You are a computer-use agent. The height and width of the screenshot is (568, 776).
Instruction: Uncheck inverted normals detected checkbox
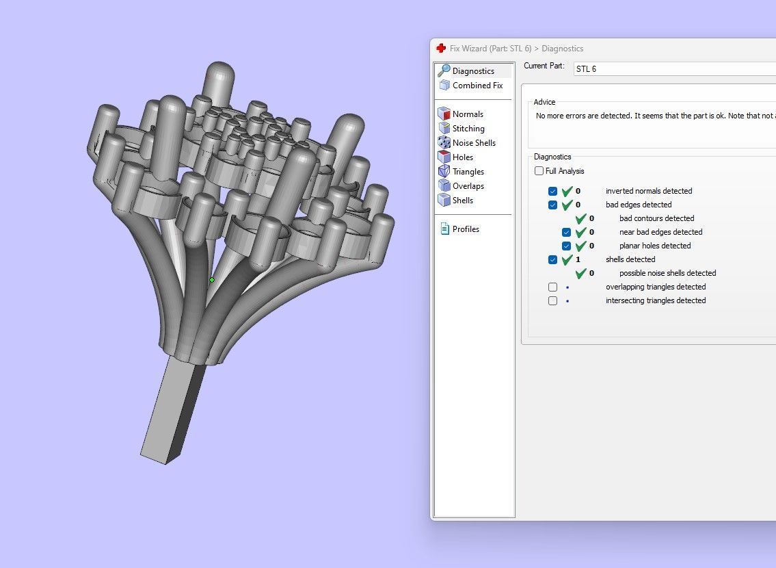(x=553, y=191)
